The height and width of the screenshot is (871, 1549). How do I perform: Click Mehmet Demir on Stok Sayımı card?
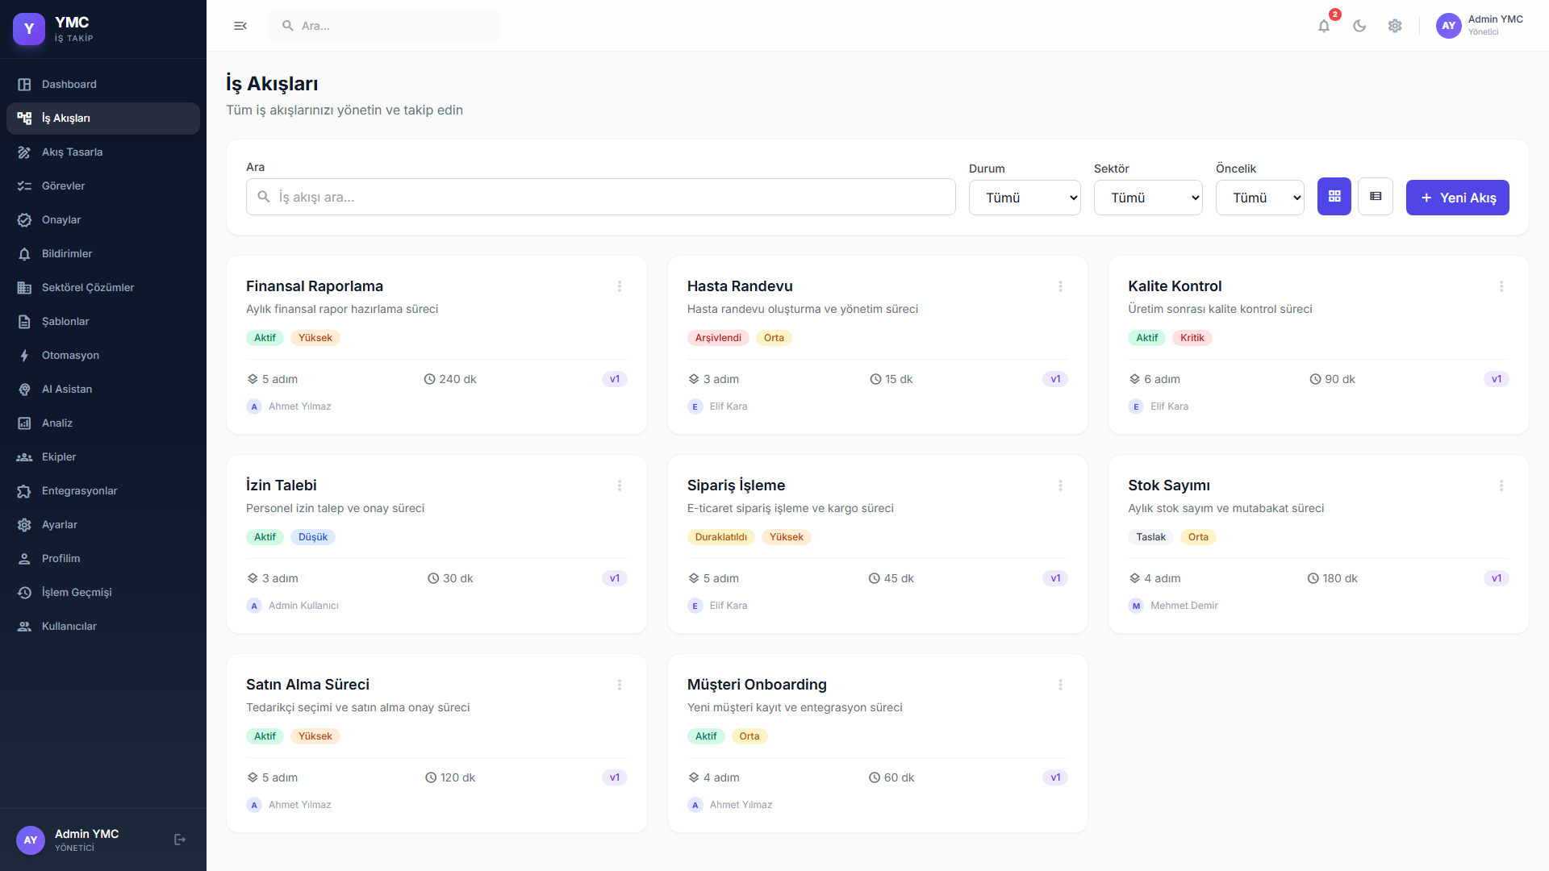tap(1184, 606)
